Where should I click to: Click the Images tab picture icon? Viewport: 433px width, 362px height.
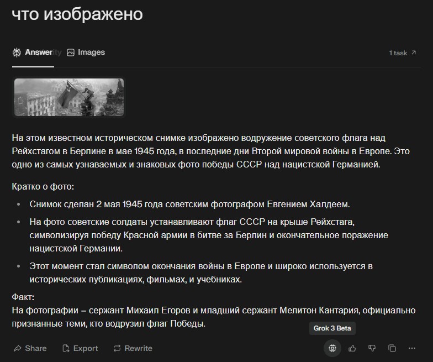(71, 53)
